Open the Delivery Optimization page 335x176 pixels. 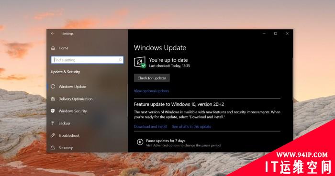pyautogui.click(x=87, y=99)
